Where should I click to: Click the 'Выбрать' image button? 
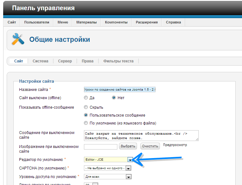tap(128, 146)
